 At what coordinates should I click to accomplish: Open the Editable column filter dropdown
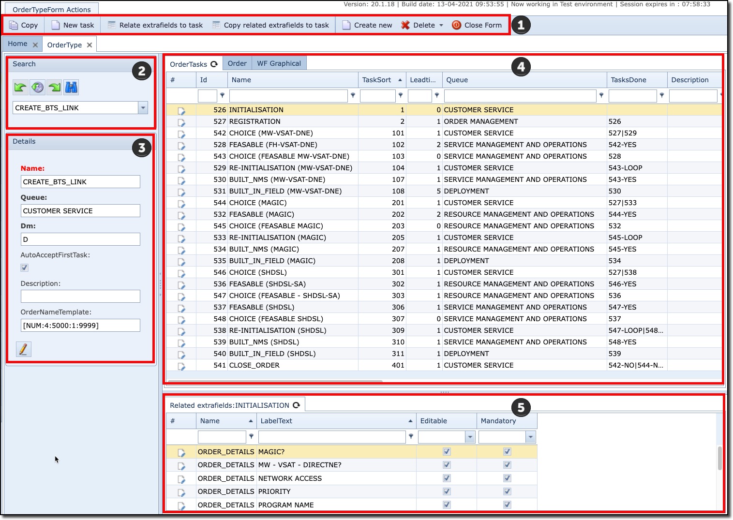(469, 436)
